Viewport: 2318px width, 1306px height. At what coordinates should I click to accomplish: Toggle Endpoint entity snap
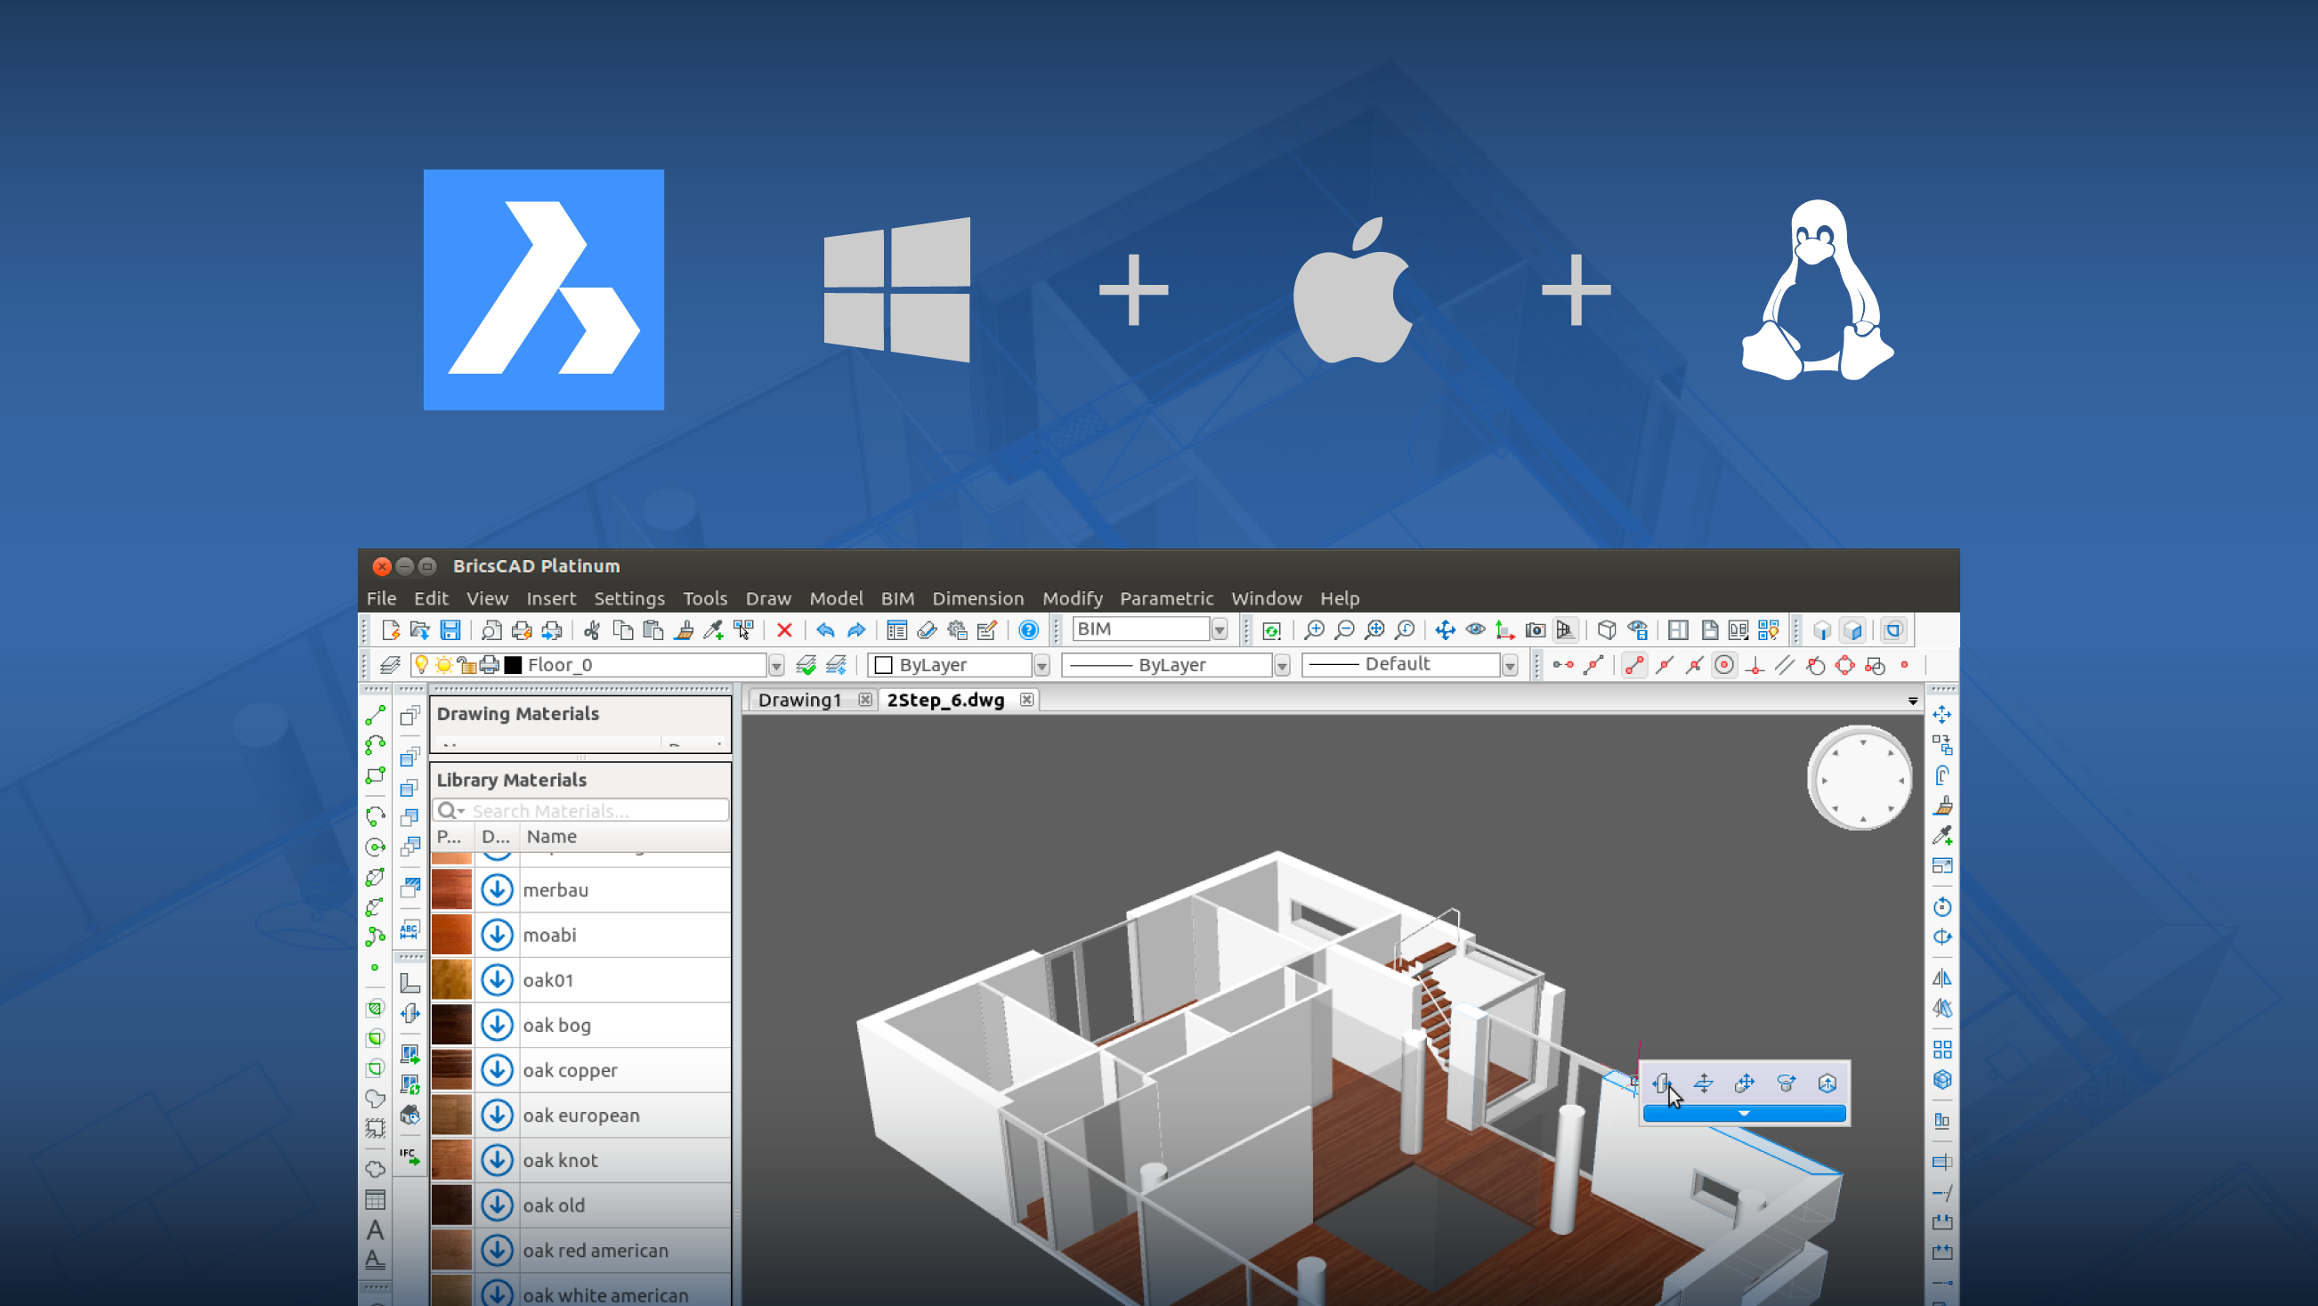tap(1635, 665)
